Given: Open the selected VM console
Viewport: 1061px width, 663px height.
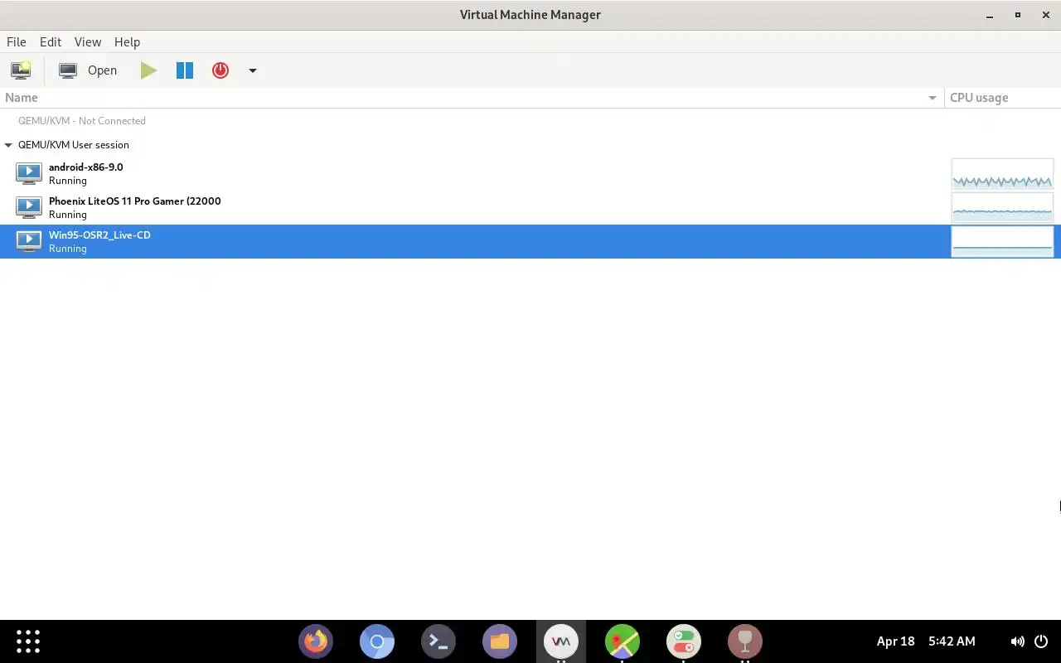Looking at the screenshot, I should [88, 70].
